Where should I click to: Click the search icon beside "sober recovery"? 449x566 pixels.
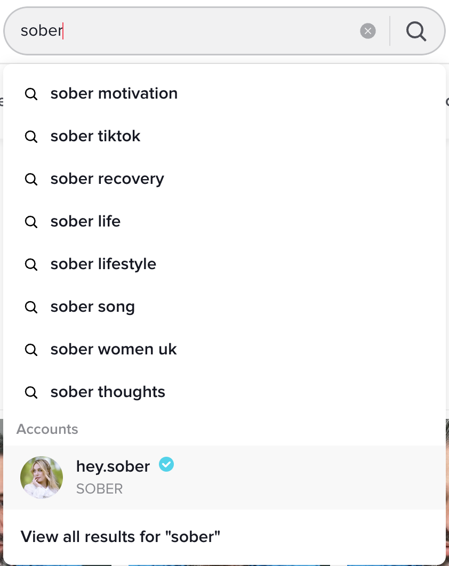tap(31, 179)
